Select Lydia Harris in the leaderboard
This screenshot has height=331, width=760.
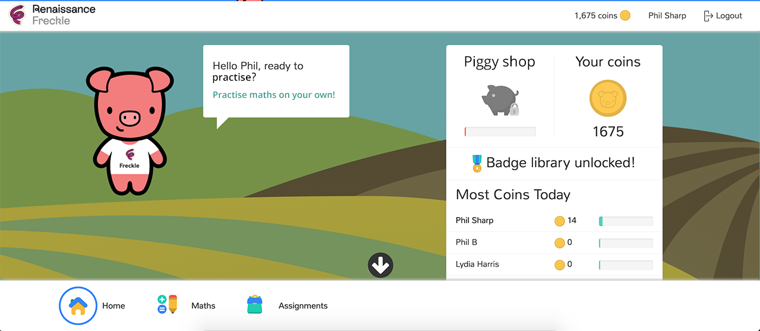pyautogui.click(x=477, y=265)
